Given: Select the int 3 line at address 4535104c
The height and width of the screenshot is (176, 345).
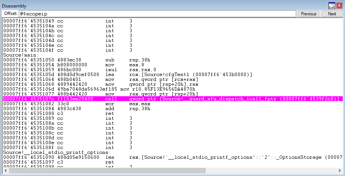Looking at the screenshot, I should 68,36.
